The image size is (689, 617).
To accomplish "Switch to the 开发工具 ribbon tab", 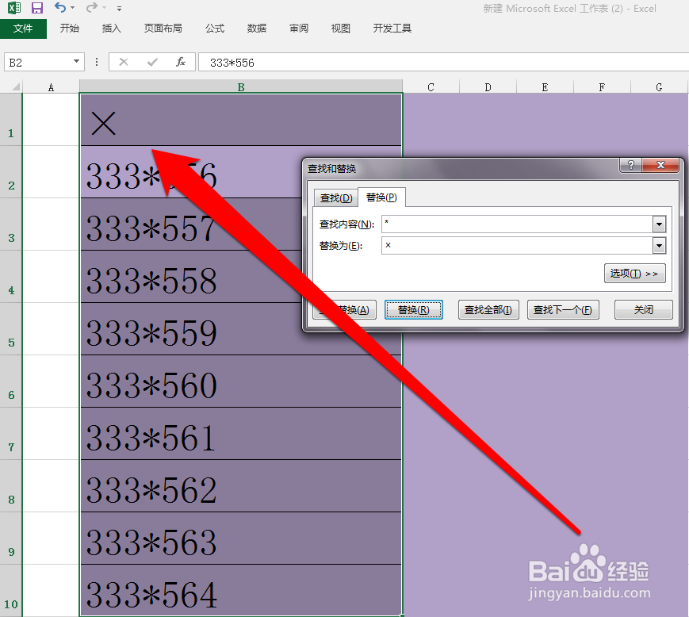I will (x=392, y=29).
